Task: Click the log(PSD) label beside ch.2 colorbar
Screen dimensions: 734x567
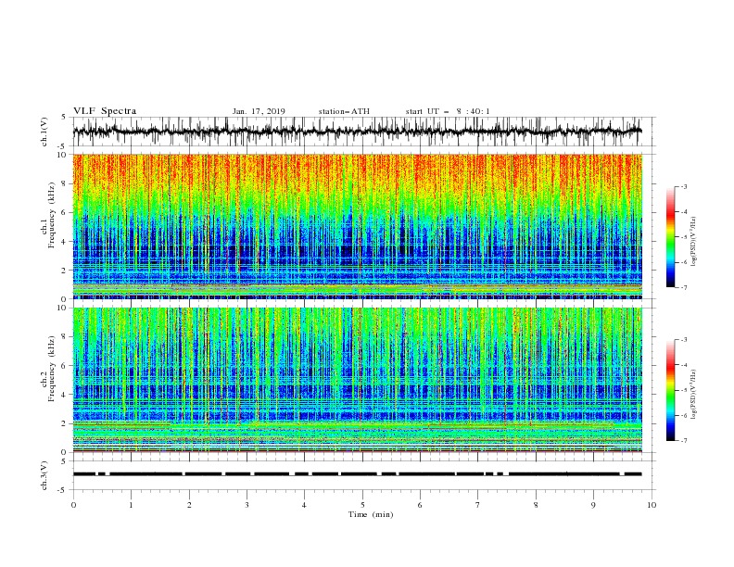Action: coord(693,394)
